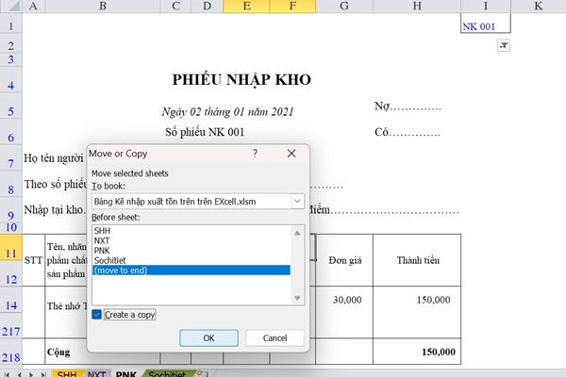Select column G header
This screenshot has width=566, height=377.
(x=344, y=7)
